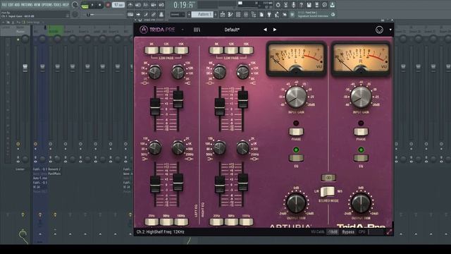Image resolution: width=451 pixels, height=254 pixels.
Task: Click the resize handle icon in plugin footer
Action: click(x=389, y=232)
